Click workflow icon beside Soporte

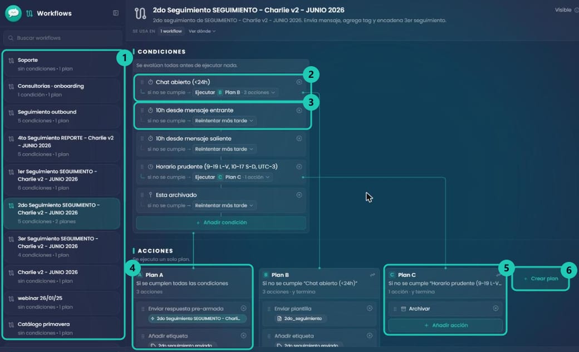tap(11, 61)
